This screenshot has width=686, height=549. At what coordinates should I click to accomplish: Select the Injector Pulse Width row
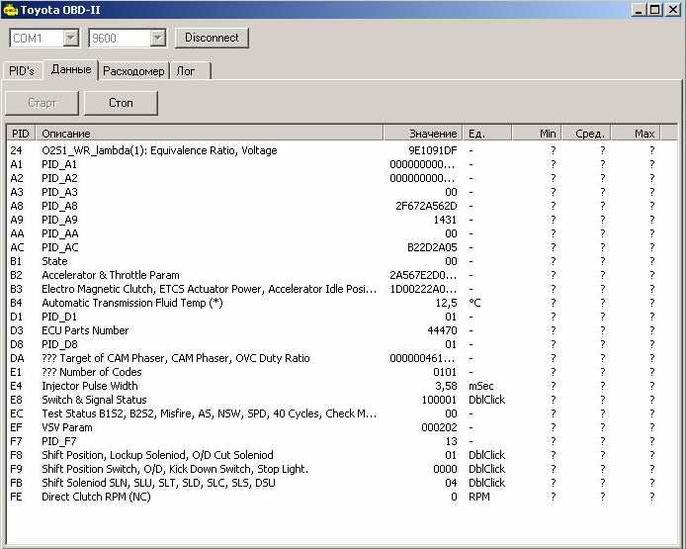90,386
